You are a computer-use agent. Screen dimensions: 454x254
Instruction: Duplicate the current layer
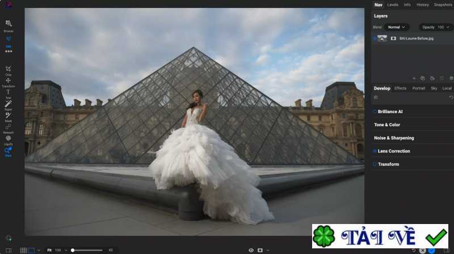coord(422,78)
